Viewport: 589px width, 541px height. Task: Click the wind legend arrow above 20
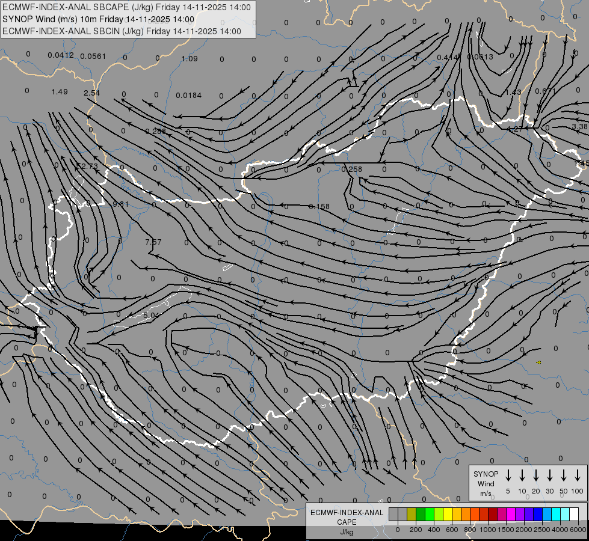pos(536,475)
